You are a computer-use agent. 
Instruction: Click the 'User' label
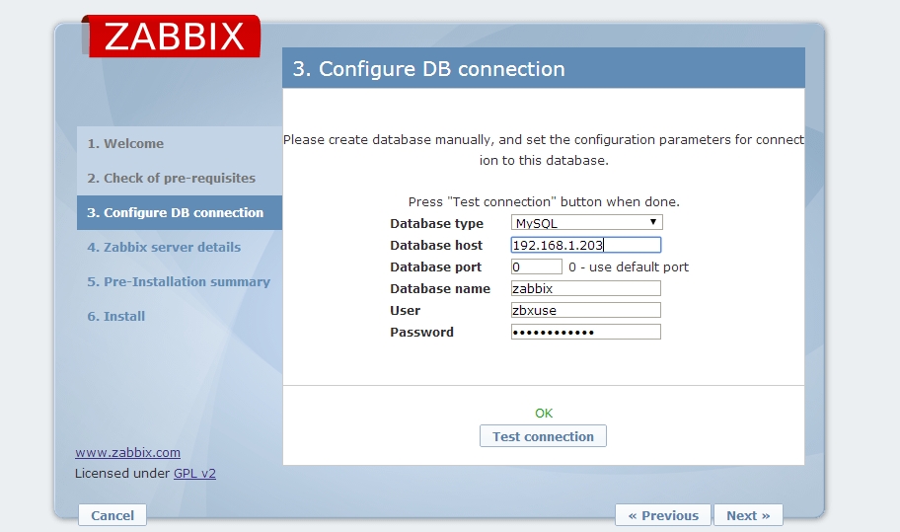click(406, 311)
